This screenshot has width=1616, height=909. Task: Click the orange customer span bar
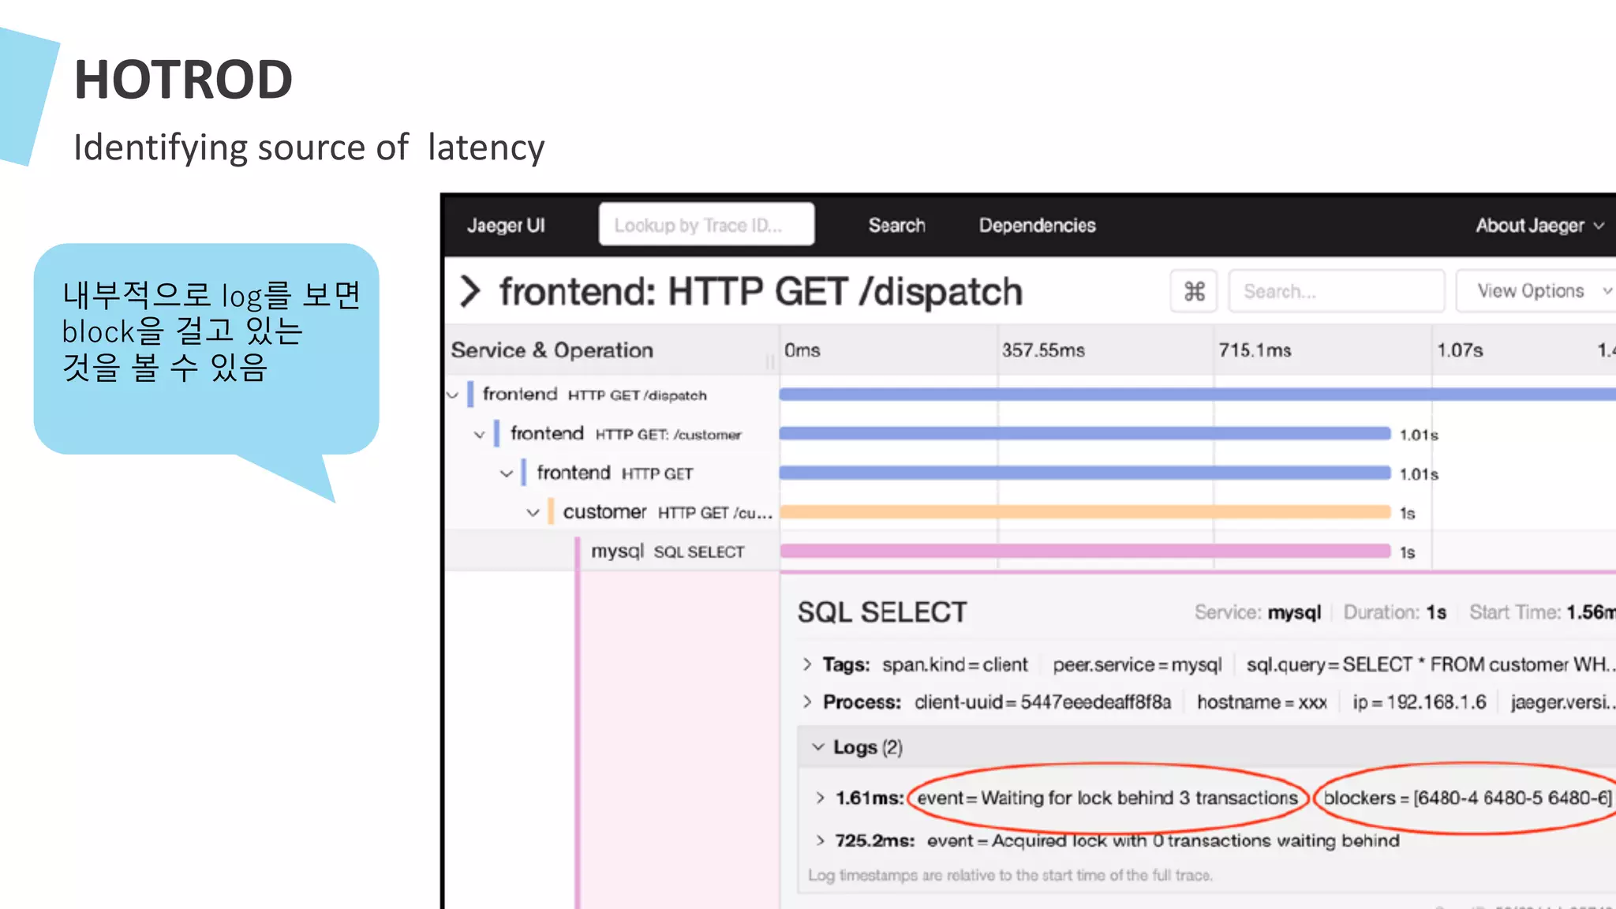(x=1085, y=512)
